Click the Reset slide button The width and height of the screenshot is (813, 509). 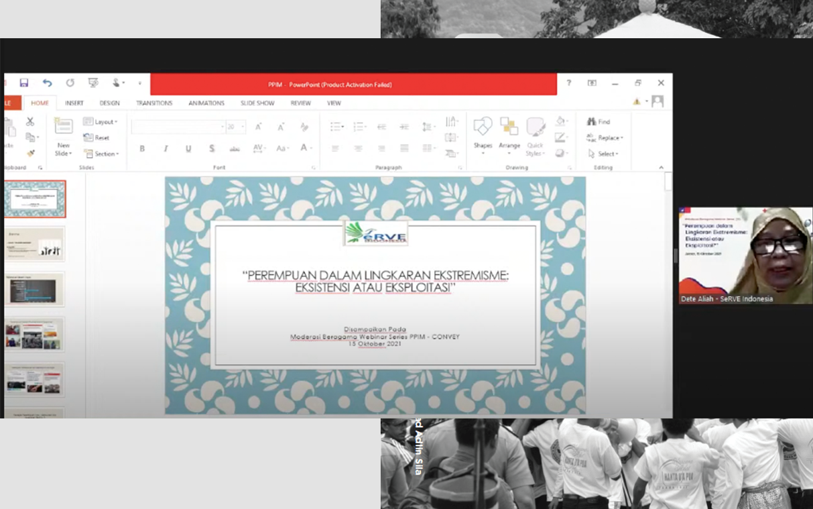[97, 137]
